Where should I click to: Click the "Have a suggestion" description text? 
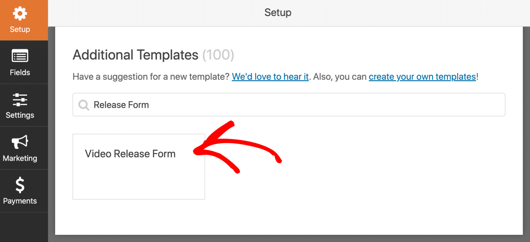pyautogui.click(x=275, y=76)
